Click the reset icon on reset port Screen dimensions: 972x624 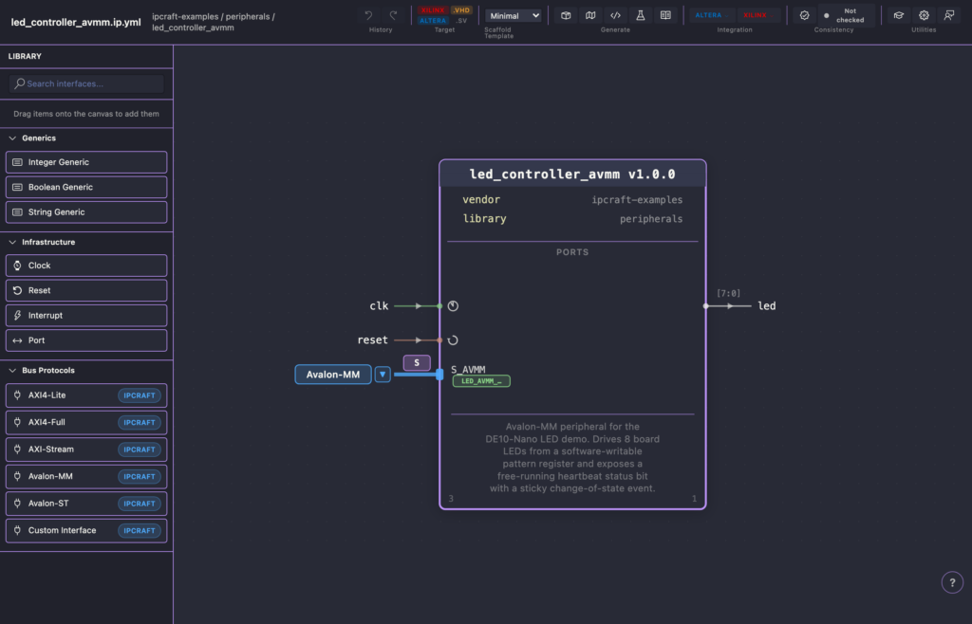coord(453,340)
